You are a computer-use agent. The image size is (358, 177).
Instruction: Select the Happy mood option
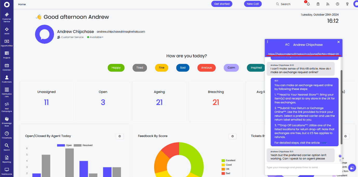click(x=116, y=68)
